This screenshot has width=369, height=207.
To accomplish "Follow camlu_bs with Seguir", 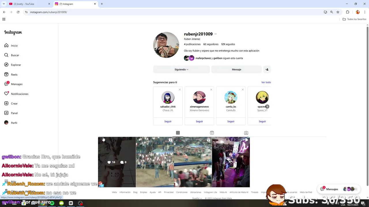I will point(231,121).
